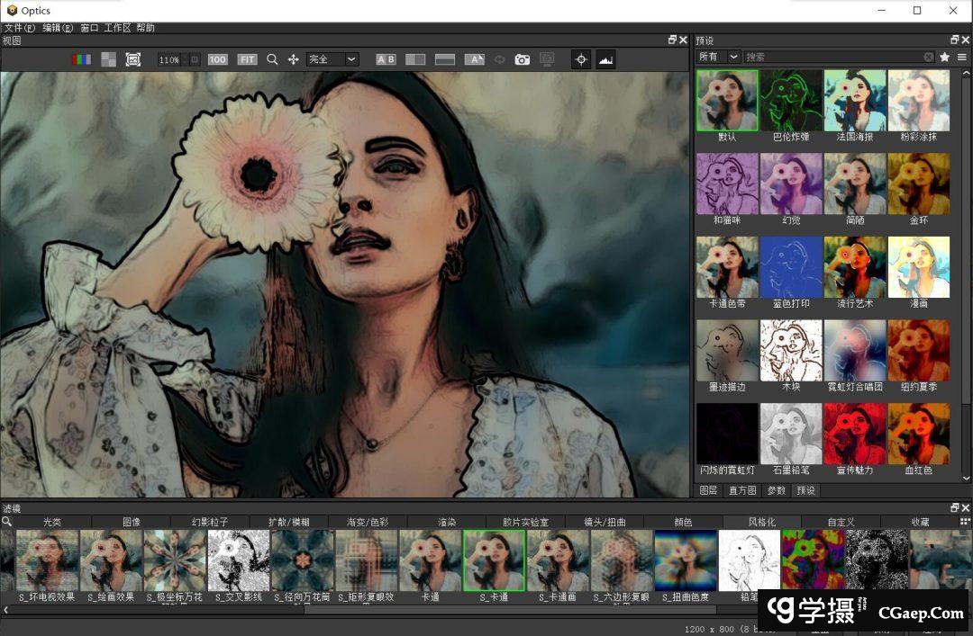Click the magnifier zoom tool icon

coord(272,59)
